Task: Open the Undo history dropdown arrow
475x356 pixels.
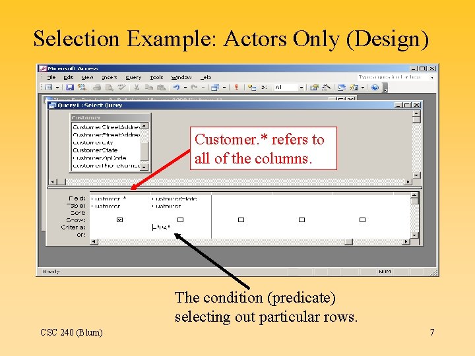Action: [x=185, y=88]
